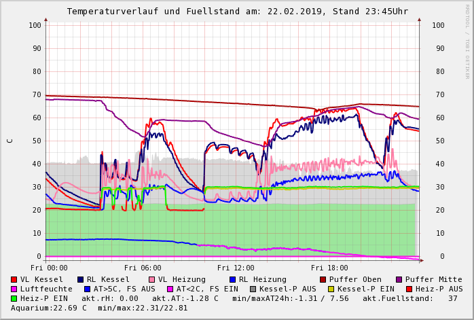
Task: Click the Fri 18:00 time axis label
Action: (329, 268)
